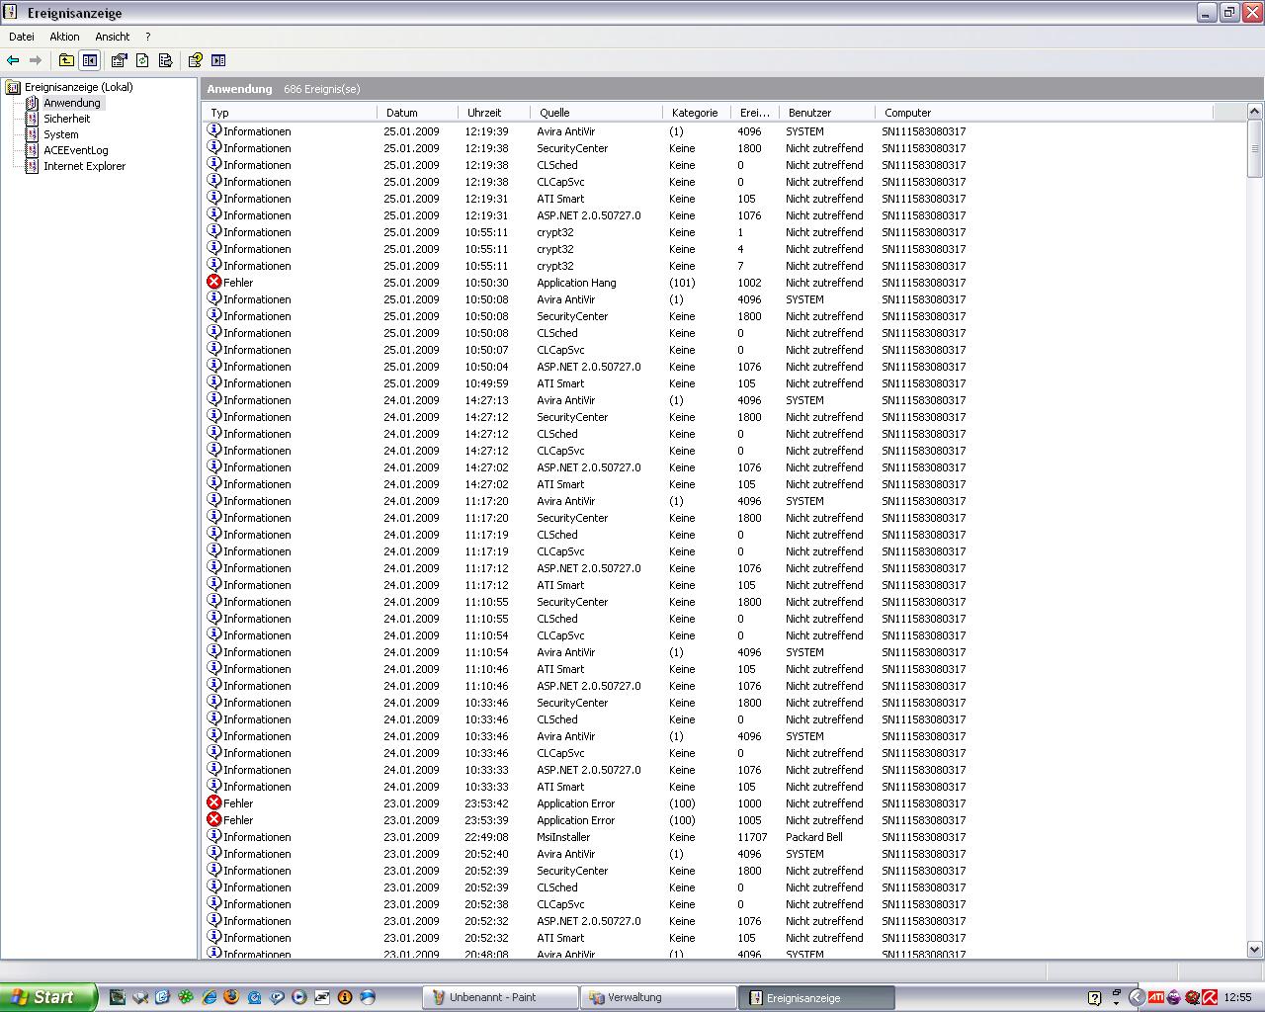
Task: Click scrollbar up arrow of event list
Action: [x=1255, y=112]
